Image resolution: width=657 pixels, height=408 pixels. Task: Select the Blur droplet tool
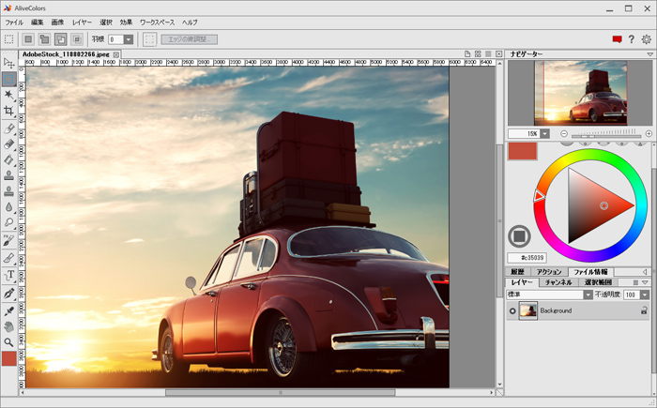[x=8, y=207]
